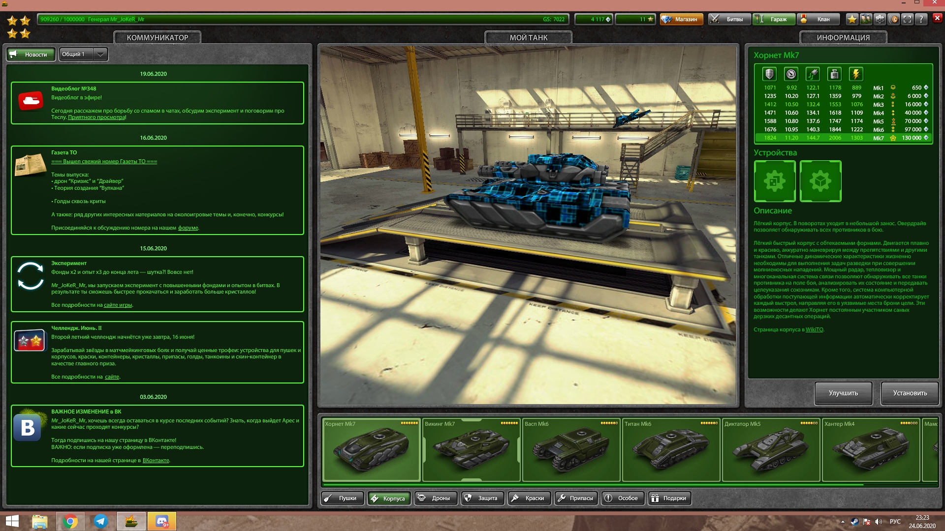945x531 pixels.
Task: Open settings gear icon in top bar
Action: pyautogui.click(x=880, y=19)
